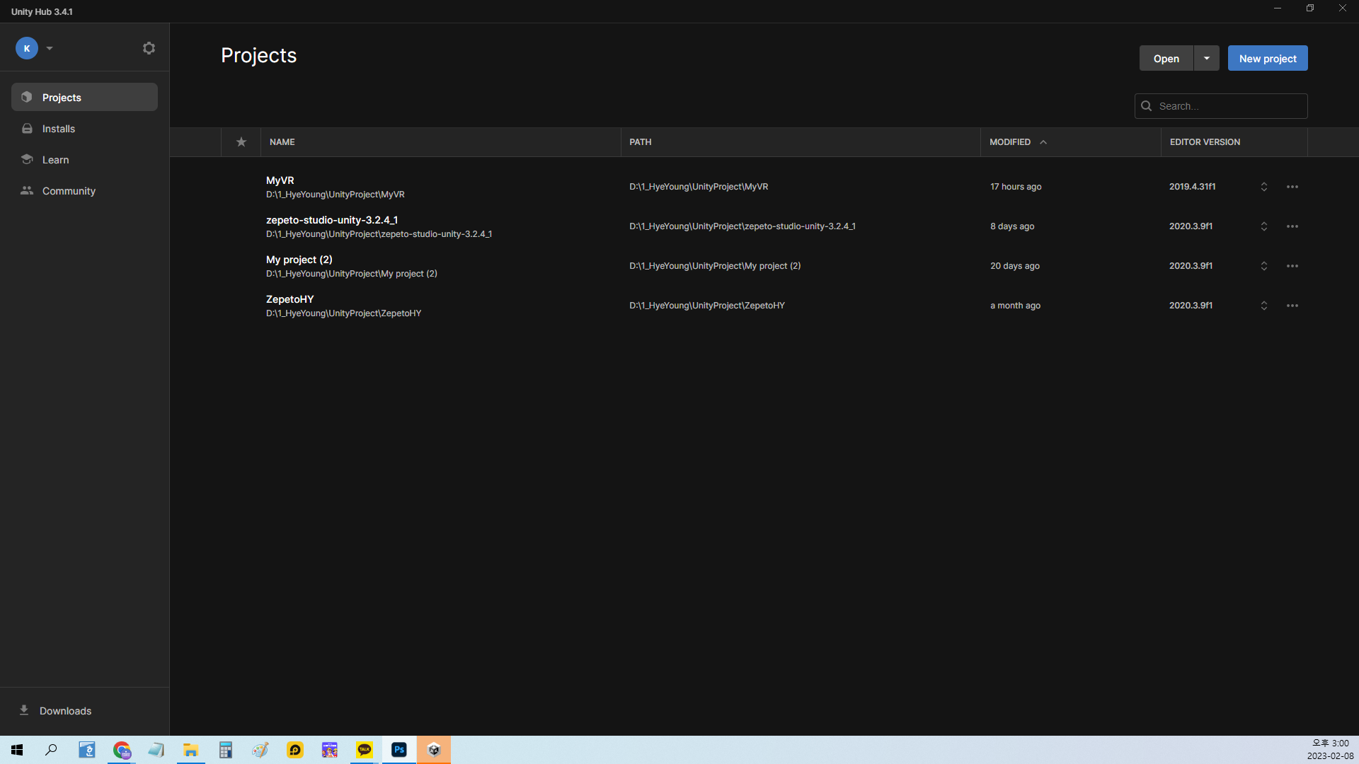Image resolution: width=1359 pixels, height=764 pixels.
Task: Open the yellow chat app in taskbar
Action: click(295, 750)
